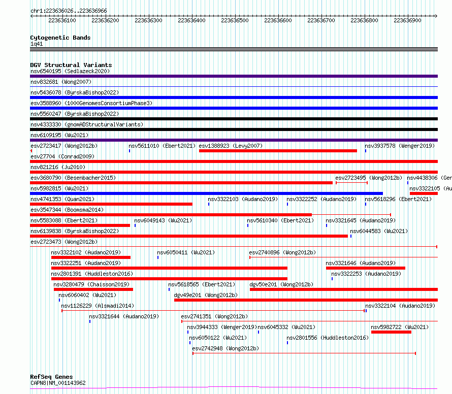Click the red nsv3321646 (Audano2019) bar
452x394 pixels.
[x=366, y=268]
